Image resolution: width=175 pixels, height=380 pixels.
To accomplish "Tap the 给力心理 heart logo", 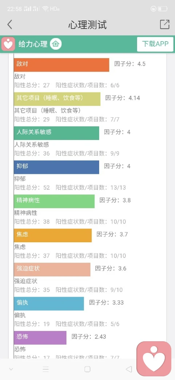I will coord(8,44).
